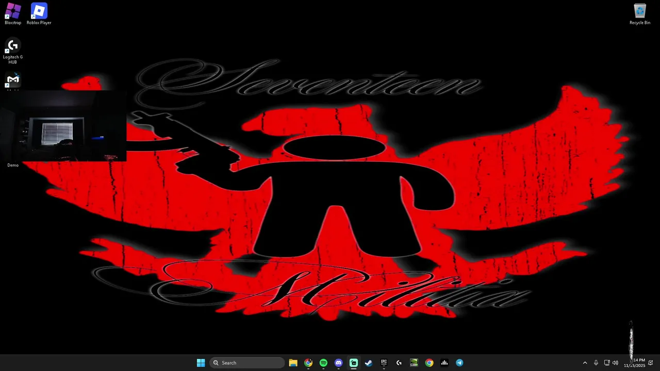Image resolution: width=660 pixels, height=371 pixels.
Task: Open File Explorer from the taskbar
Action: click(x=293, y=363)
